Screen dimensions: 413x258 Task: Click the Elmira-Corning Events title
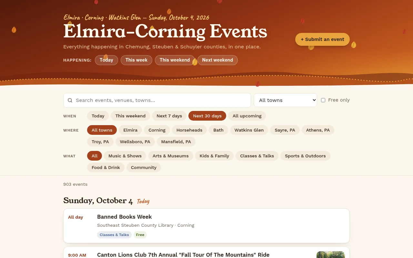click(165, 32)
